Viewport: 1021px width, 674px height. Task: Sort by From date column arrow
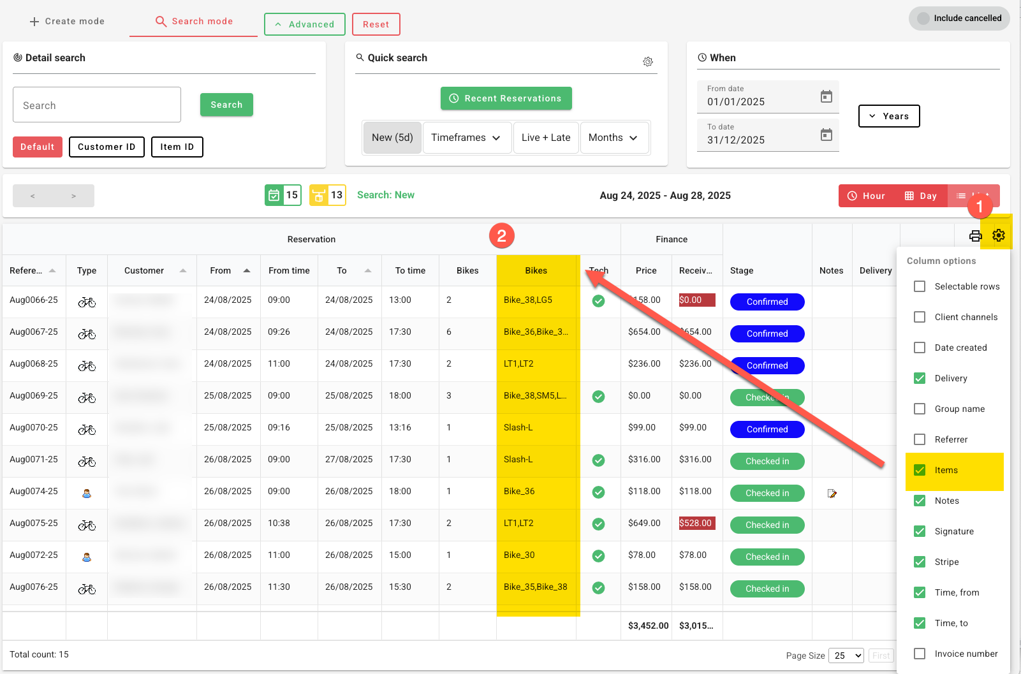coord(247,270)
